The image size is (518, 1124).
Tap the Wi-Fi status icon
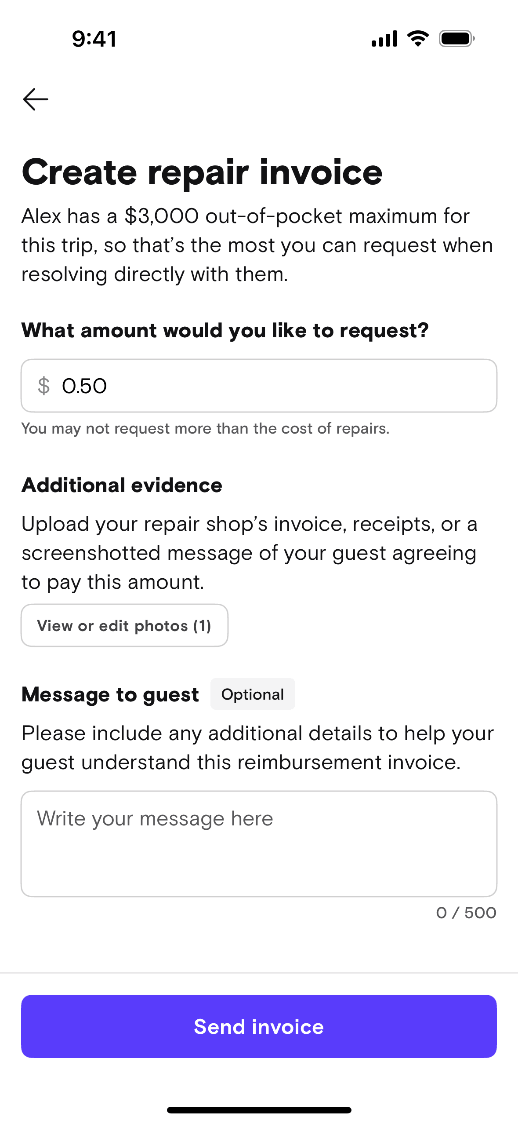(418, 39)
